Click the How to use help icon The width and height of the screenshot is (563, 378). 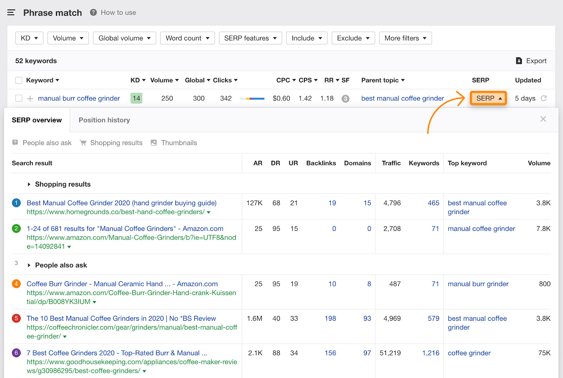(x=93, y=13)
